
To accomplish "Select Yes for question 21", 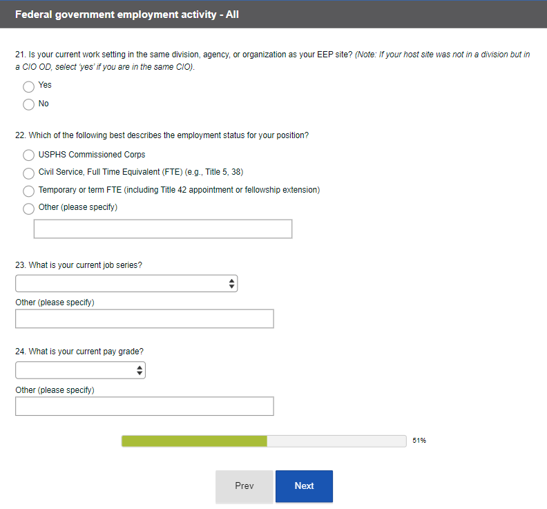I will click(x=28, y=86).
